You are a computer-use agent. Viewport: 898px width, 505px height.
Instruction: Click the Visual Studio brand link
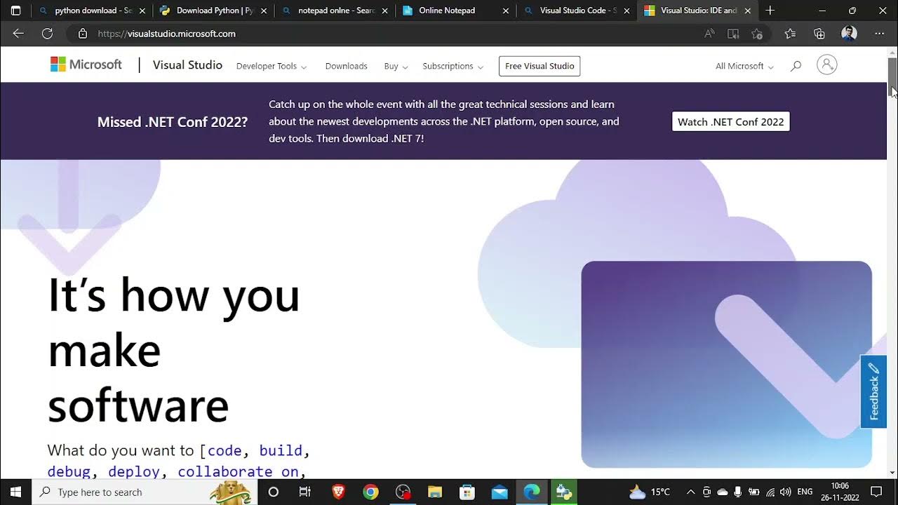187,65
